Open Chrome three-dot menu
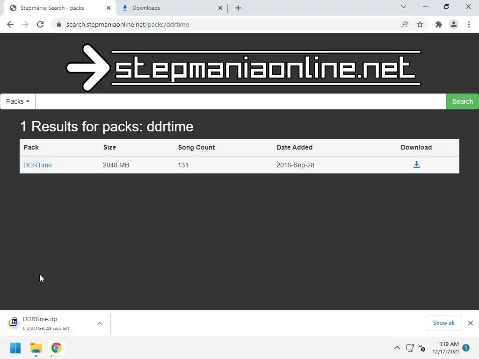This screenshot has height=359, width=479. 469,24
